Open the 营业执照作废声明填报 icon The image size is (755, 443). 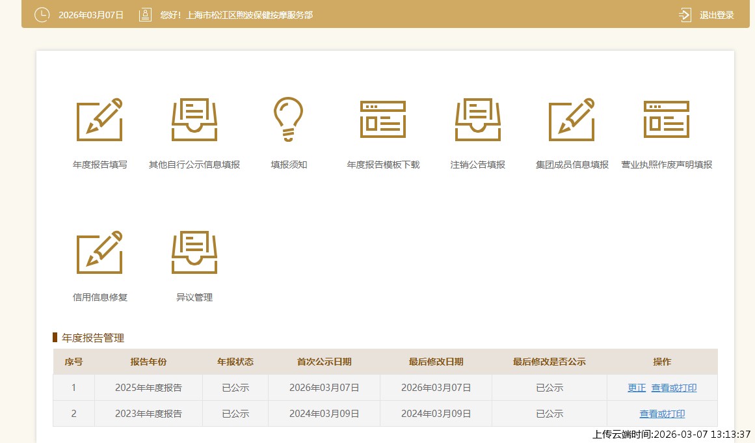666,120
